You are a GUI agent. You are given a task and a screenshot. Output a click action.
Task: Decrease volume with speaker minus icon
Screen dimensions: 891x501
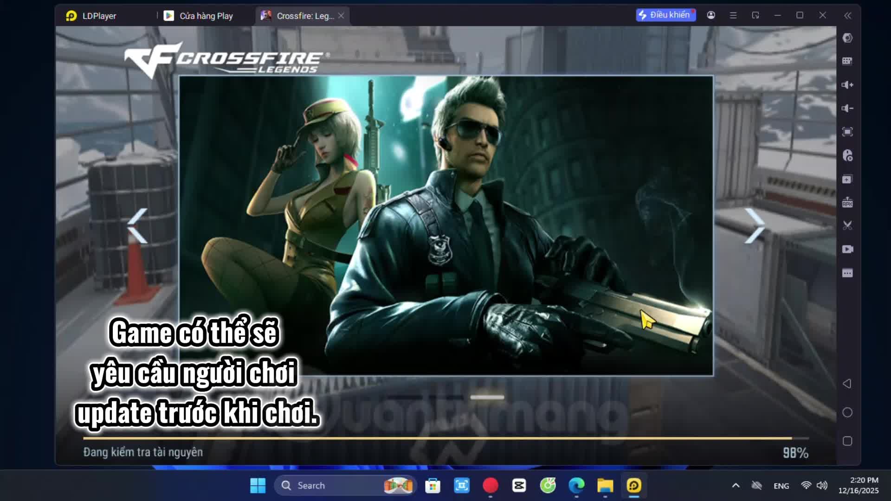coord(847,109)
